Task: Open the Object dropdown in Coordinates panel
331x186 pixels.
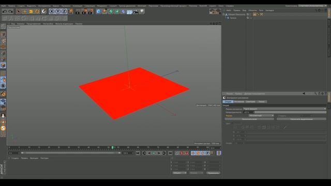Action: coord(179,173)
